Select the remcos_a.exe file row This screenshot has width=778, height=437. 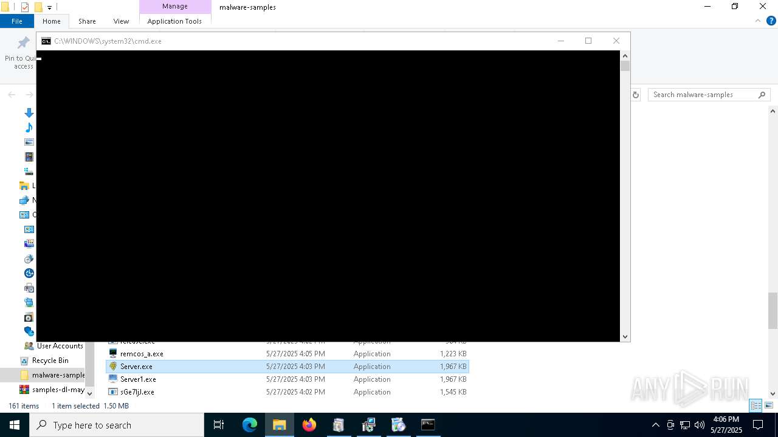point(287,354)
